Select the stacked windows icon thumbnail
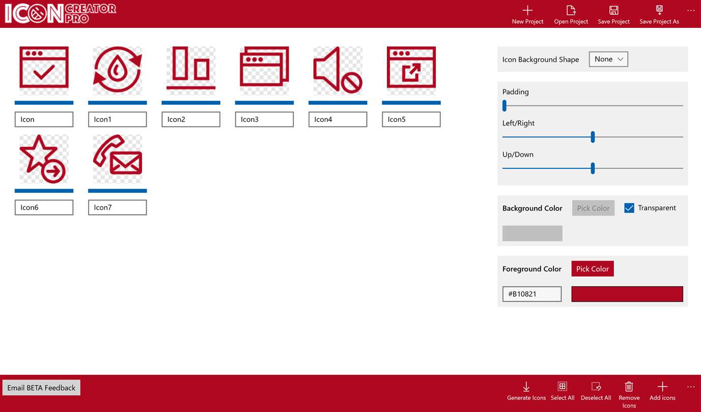The height and width of the screenshot is (412, 701). point(264,70)
